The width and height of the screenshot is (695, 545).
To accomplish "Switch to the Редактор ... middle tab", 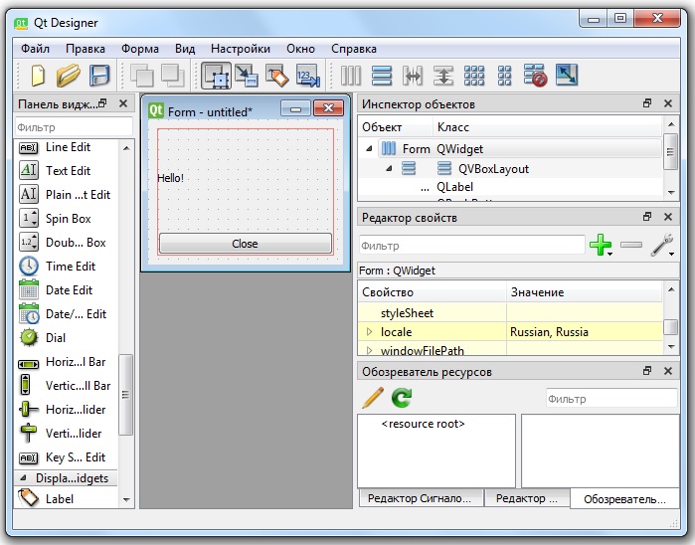I will (527, 498).
